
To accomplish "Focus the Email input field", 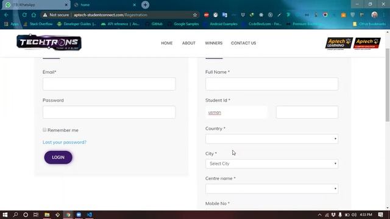I will 109,84.
